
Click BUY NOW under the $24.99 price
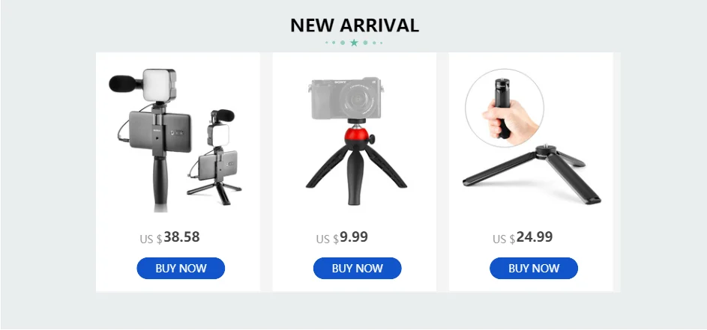tap(534, 269)
